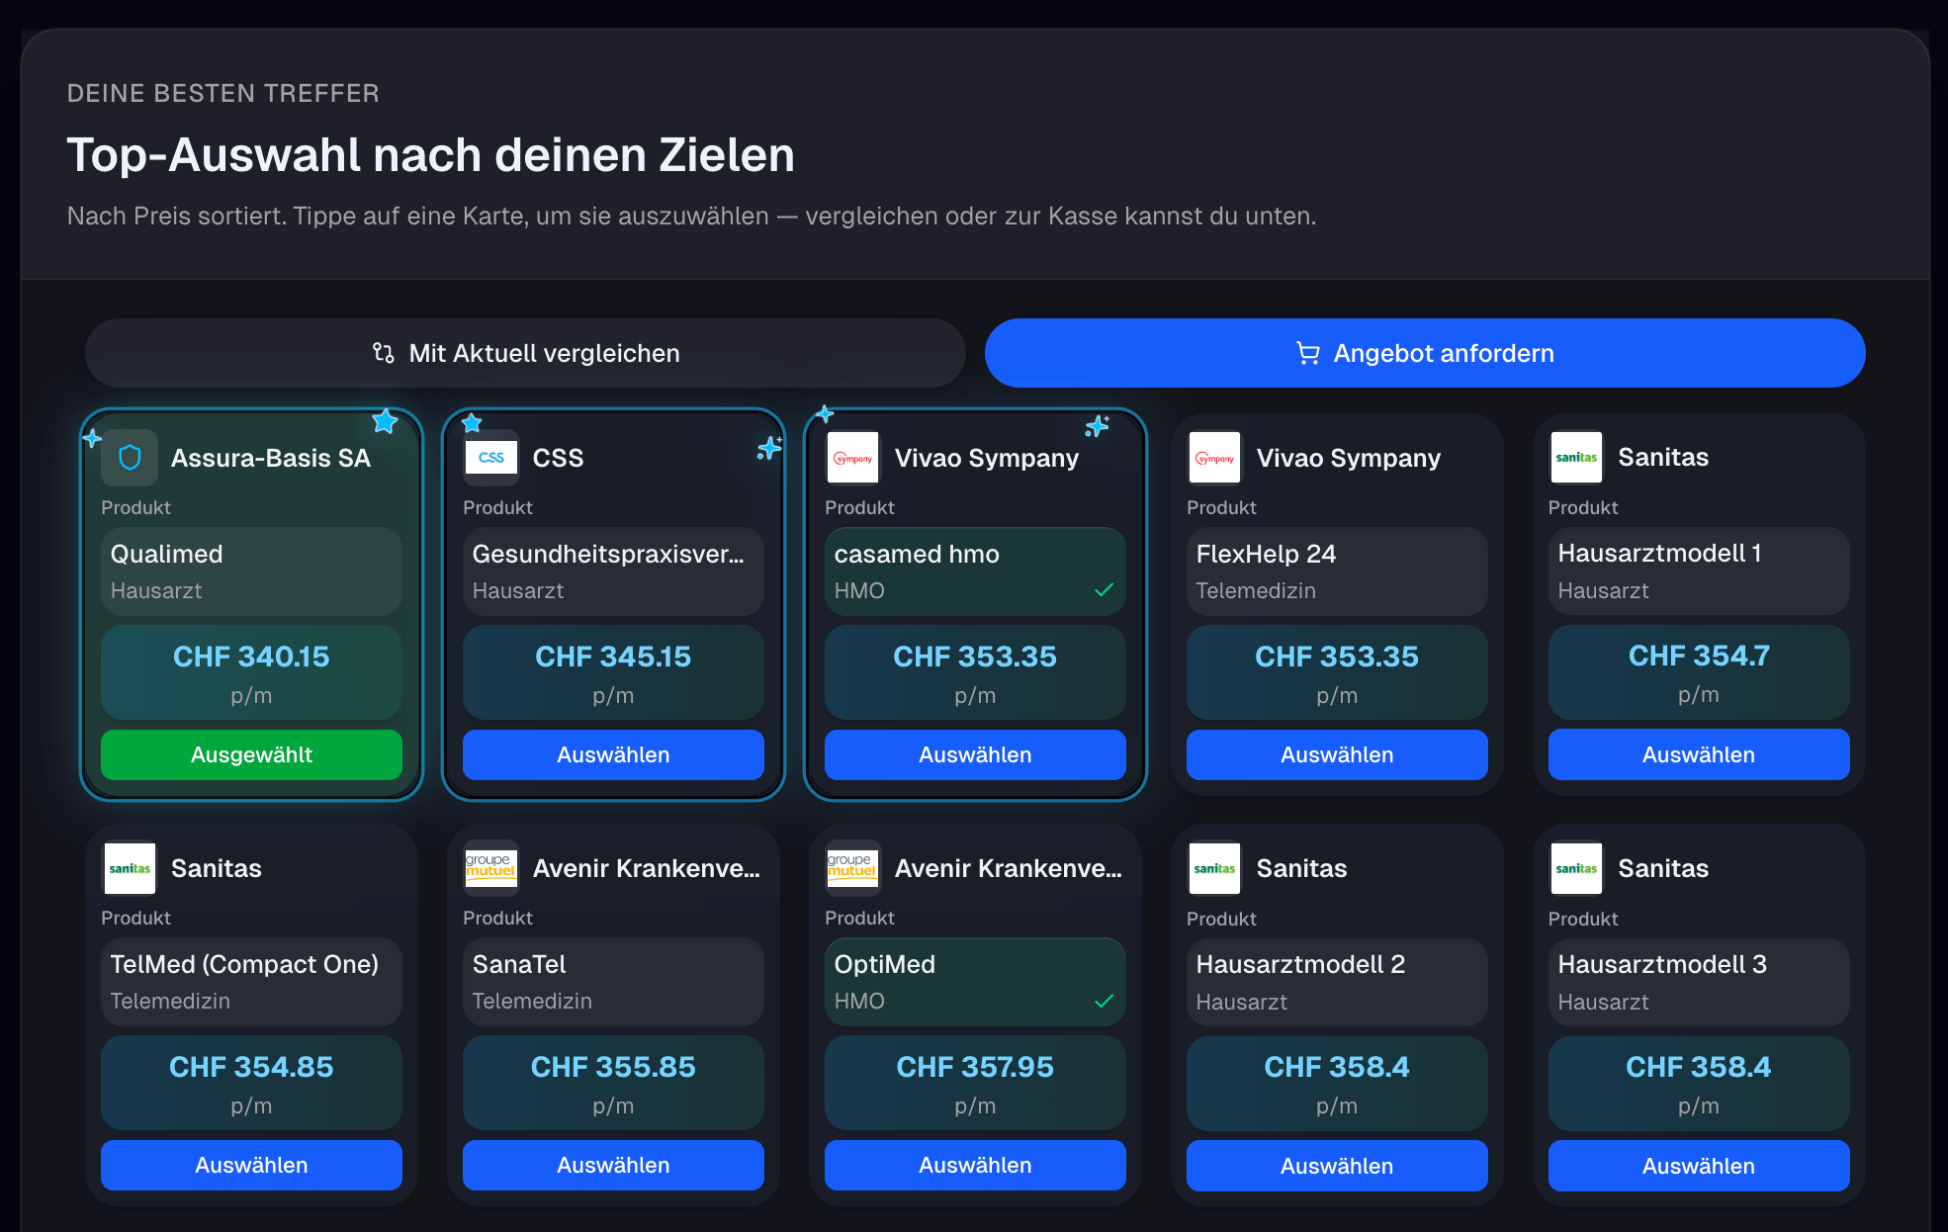The height and width of the screenshot is (1232, 1948).
Task: Click the Sympany logo on FlexHelp 24 card
Action: [x=1214, y=458]
